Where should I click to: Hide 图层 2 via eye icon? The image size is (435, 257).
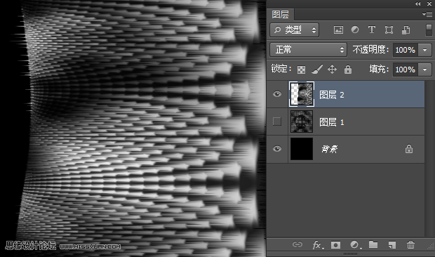277,94
